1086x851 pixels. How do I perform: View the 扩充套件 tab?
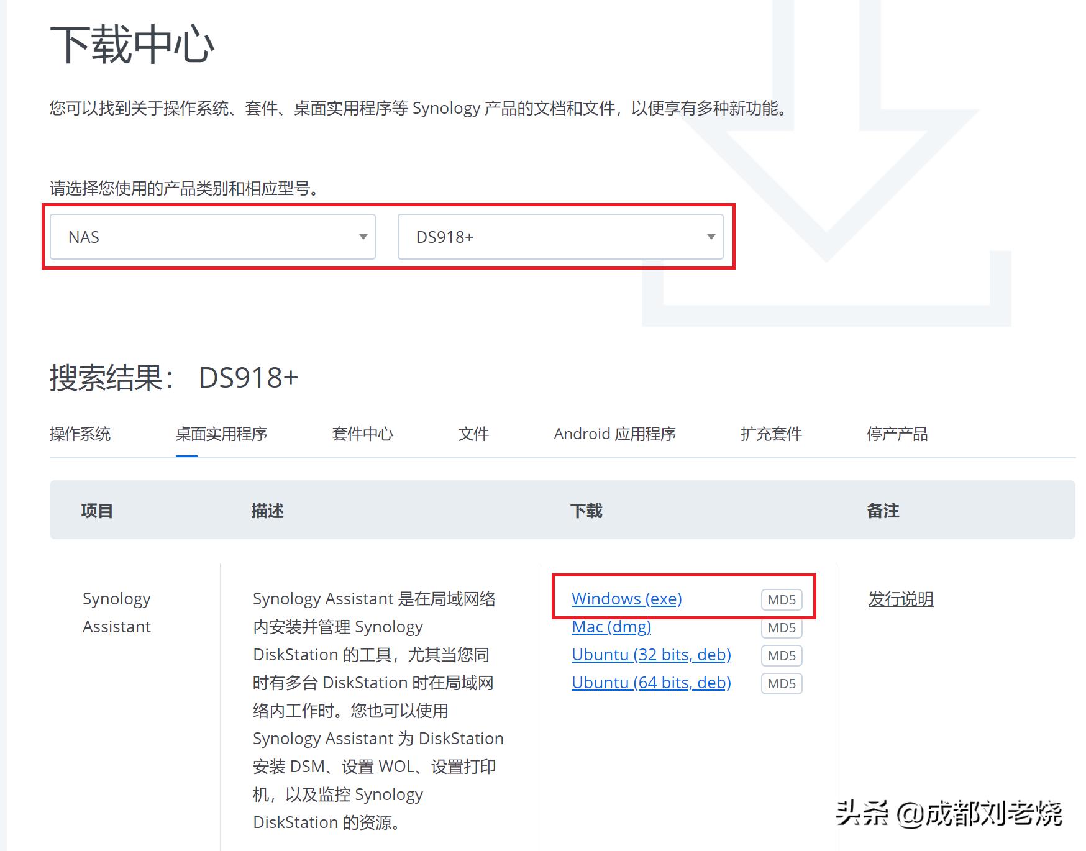770,434
